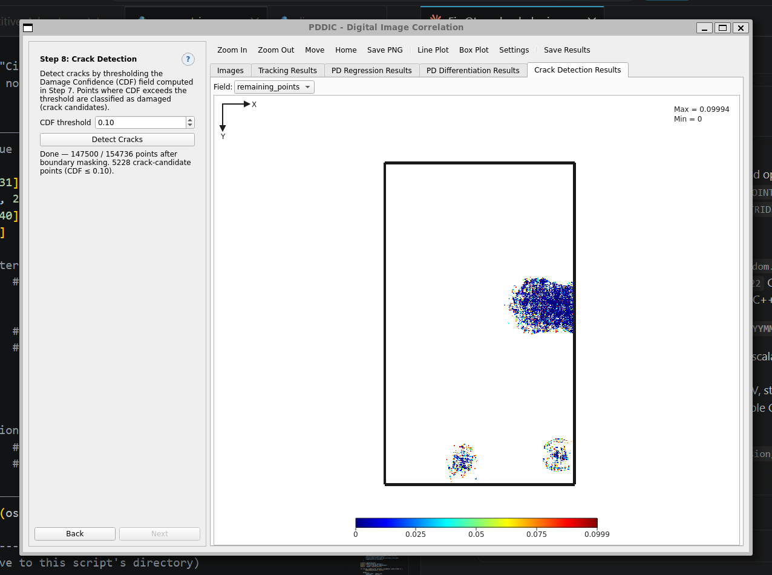
Task: Click the disabled Next button
Action: tap(160, 534)
